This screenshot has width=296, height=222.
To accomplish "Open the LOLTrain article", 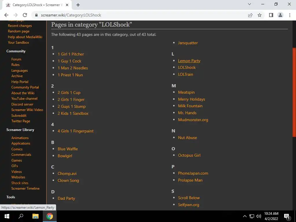I will tap(186, 74).
